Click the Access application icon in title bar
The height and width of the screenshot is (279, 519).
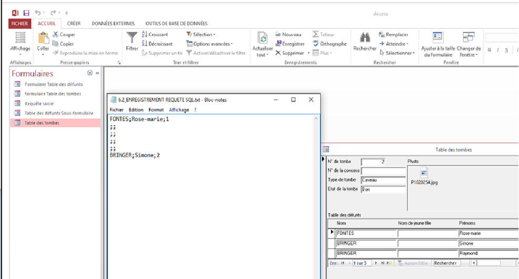pyautogui.click(x=15, y=13)
